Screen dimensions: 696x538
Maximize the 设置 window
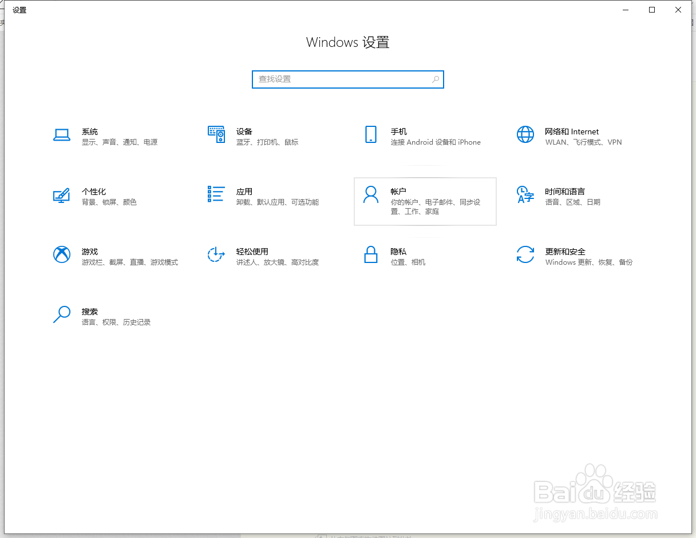(652, 10)
